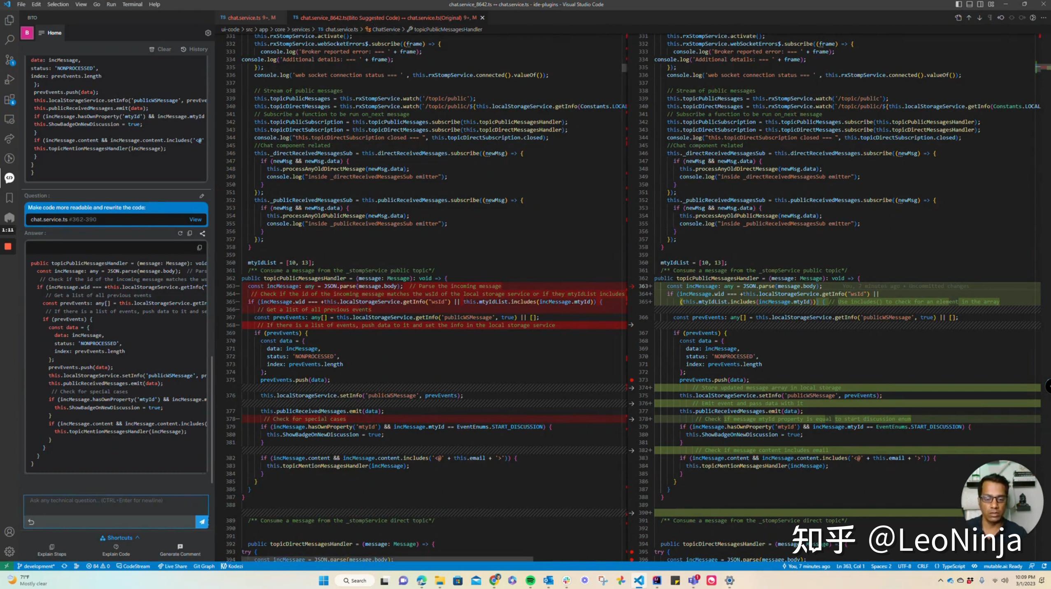Open Manage gear in activity bar

pyautogui.click(x=9, y=552)
